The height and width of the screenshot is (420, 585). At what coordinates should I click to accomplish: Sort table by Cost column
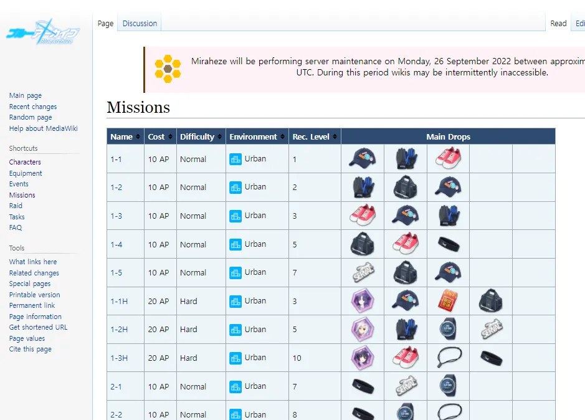[159, 136]
